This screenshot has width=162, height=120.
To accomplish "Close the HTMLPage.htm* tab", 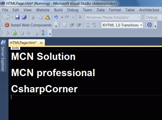I will pyautogui.click(x=41, y=43).
